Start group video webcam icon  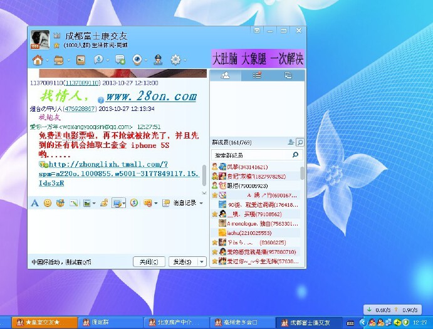tap(137, 60)
